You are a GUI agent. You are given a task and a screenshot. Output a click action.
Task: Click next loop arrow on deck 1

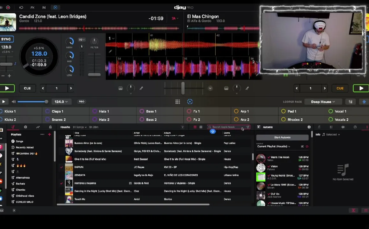pos(71,88)
